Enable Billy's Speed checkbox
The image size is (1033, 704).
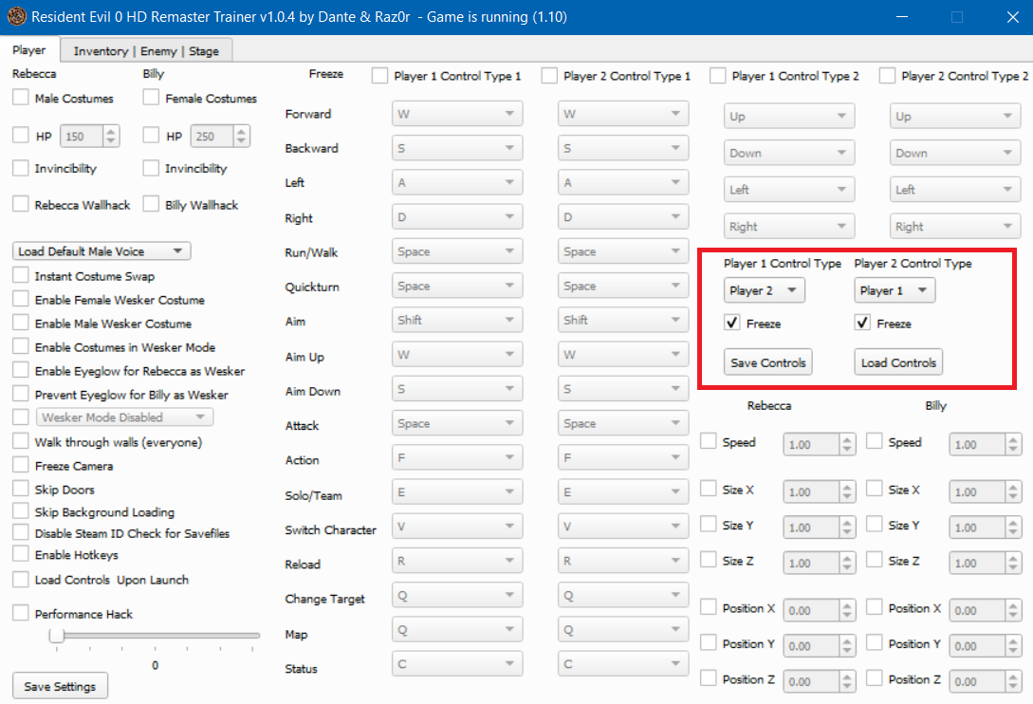click(875, 441)
